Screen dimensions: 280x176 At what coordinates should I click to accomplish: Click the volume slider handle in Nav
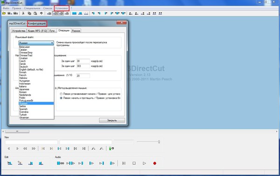[x=159, y=142]
